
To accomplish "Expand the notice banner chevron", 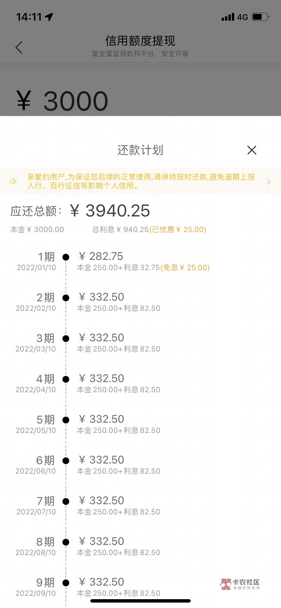I will tap(269, 182).
